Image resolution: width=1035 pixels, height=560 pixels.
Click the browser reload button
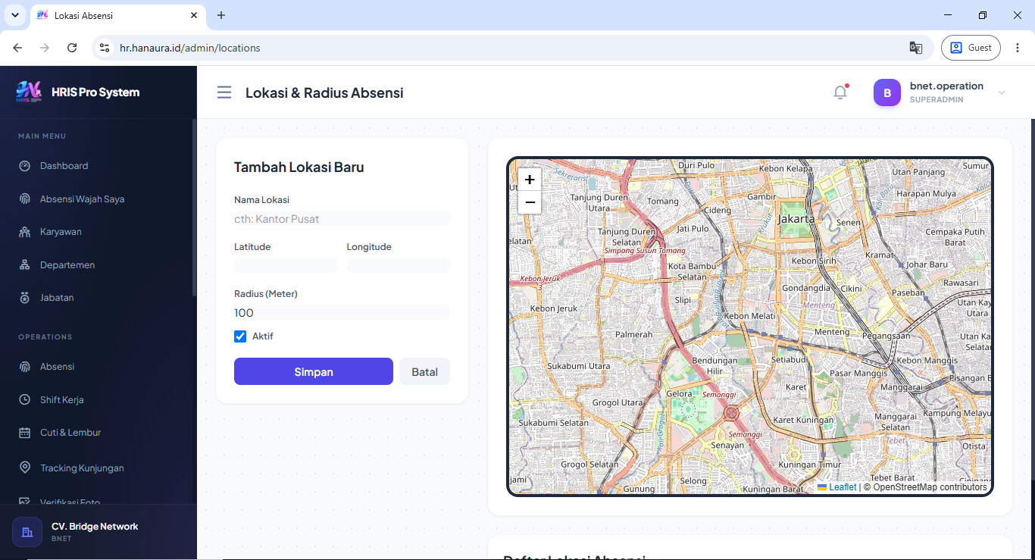coord(72,48)
